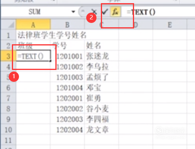Select column D header
The height and width of the screenshot is (149, 195).
click(136, 25)
